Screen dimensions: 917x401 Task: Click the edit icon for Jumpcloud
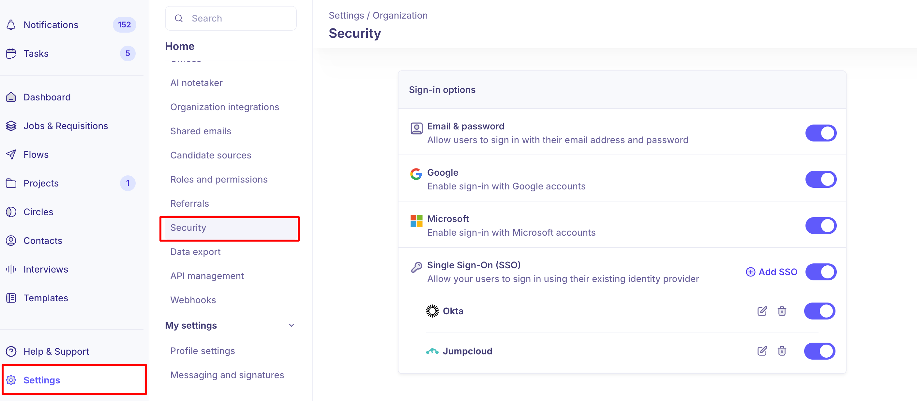click(762, 351)
